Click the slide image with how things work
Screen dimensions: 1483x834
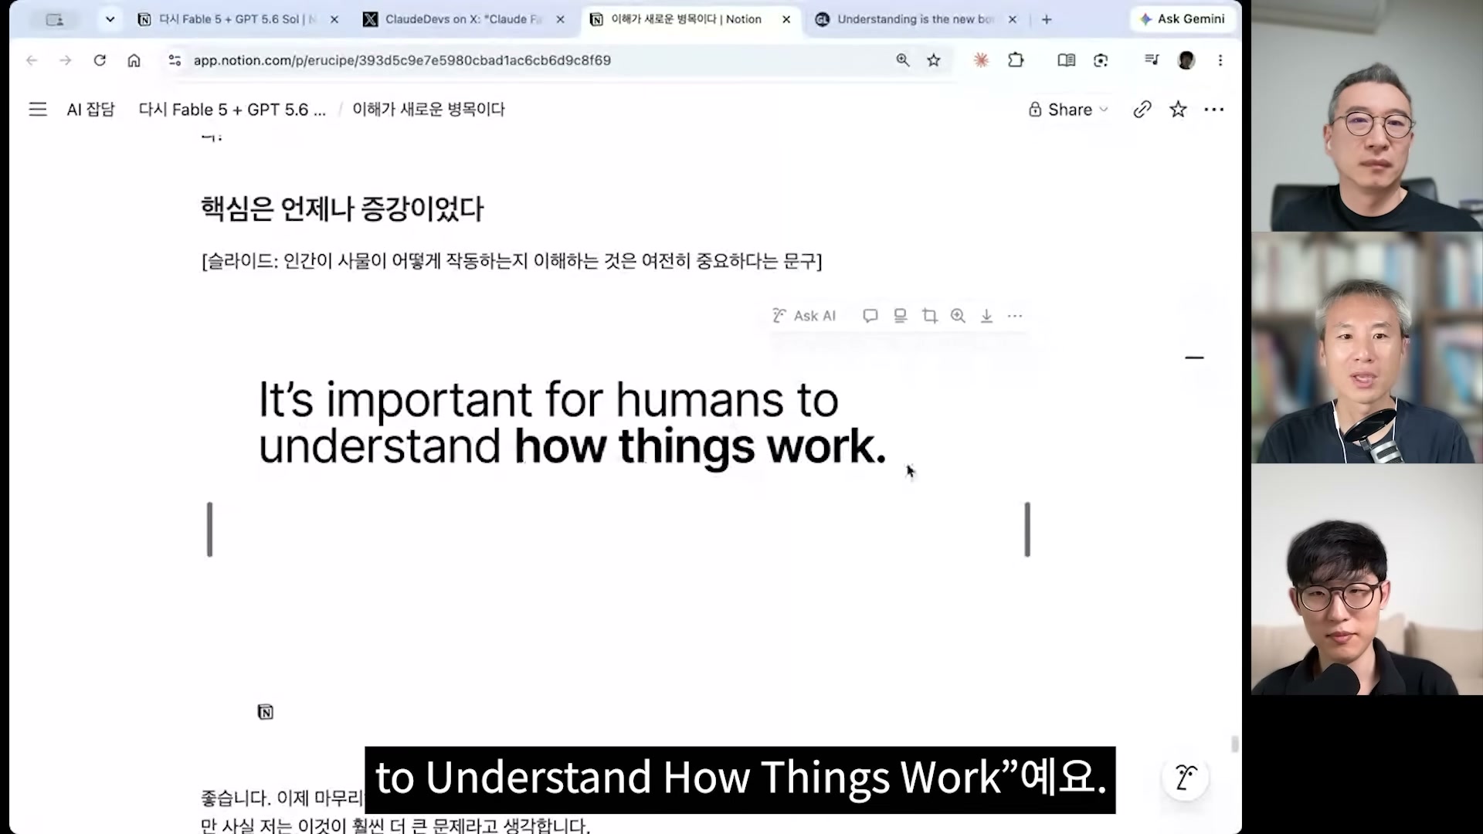pyautogui.click(x=618, y=529)
